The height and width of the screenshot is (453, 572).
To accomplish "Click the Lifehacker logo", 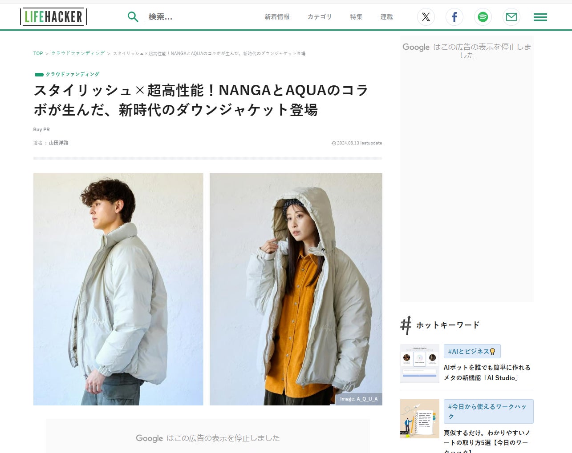I will click(x=53, y=17).
